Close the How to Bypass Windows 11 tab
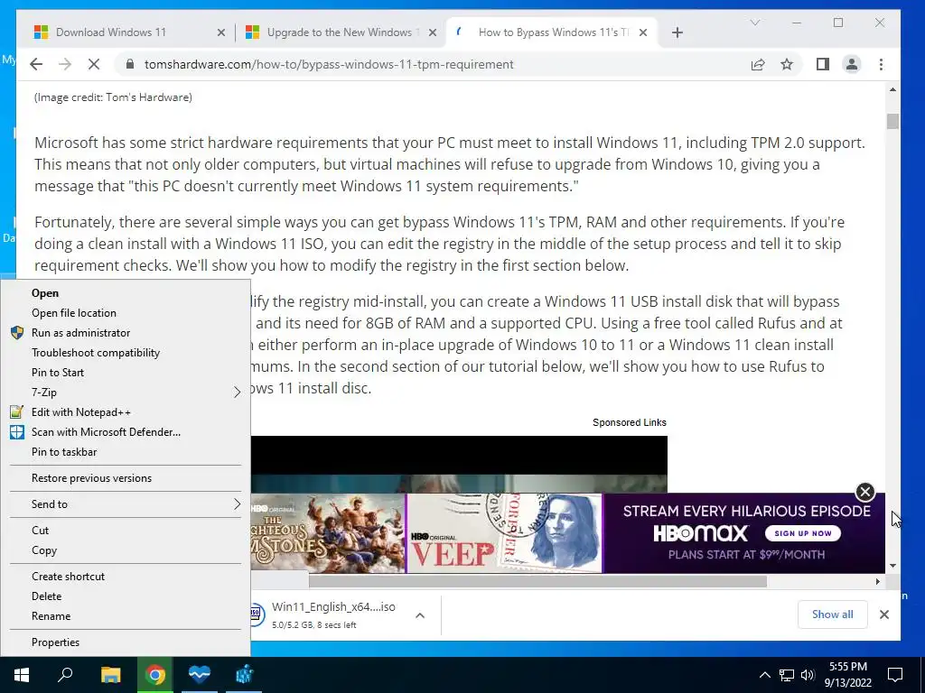The image size is (925, 693). [x=643, y=32]
